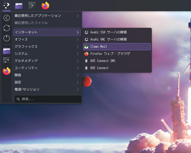Click the KDE Connect SMS icon
Image resolution: width=191 pixels, height=153 pixels.
[x=86, y=61]
